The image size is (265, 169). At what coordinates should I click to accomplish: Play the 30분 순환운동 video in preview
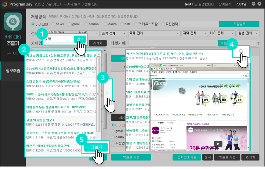218,143
